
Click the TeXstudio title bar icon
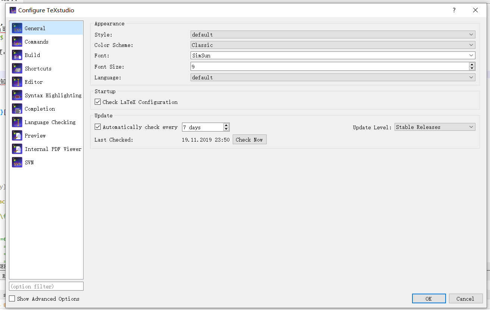(x=13, y=10)
